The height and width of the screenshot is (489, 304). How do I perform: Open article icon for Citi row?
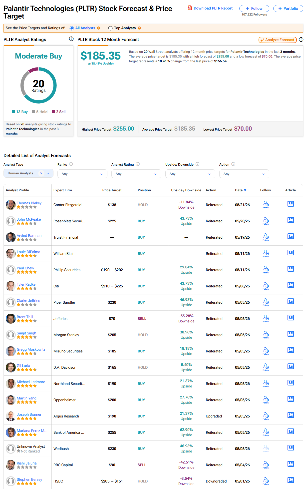[291, 285]
